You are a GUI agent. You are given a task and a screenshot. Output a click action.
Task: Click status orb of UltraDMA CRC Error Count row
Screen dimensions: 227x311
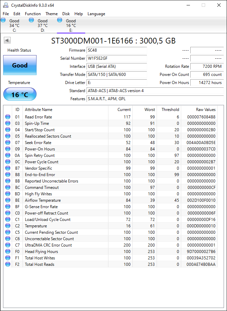tap(8, 245)
